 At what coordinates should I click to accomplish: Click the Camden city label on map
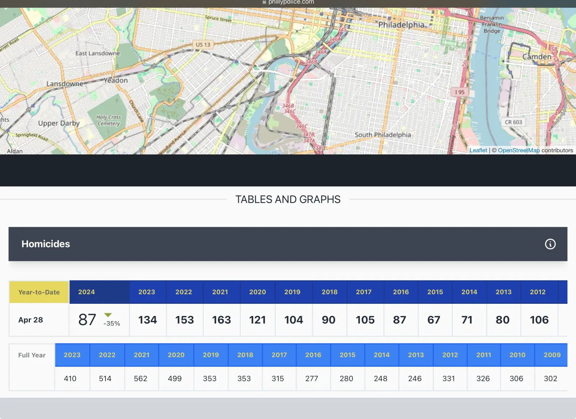(536, 57)
